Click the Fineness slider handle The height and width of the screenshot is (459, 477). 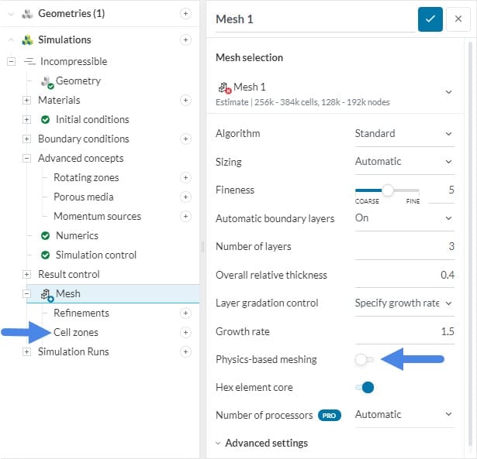coord(388,190)
